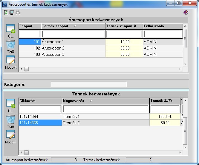The height and width of the screenshot is (165, 199).
Task: Delete selected product discount in lower panel
Action: [11, 121]
